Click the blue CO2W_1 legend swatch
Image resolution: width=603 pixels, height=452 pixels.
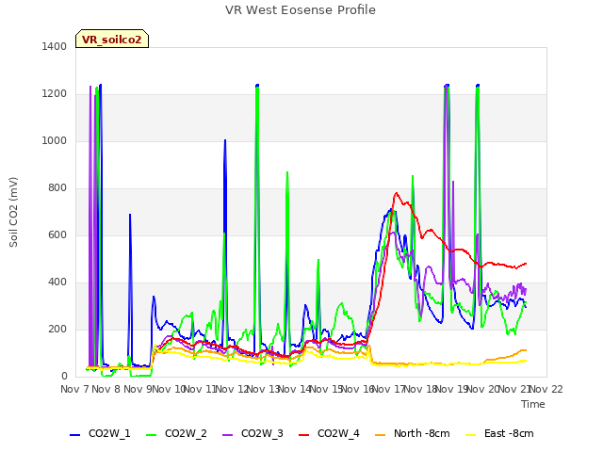tap(74, 435)
